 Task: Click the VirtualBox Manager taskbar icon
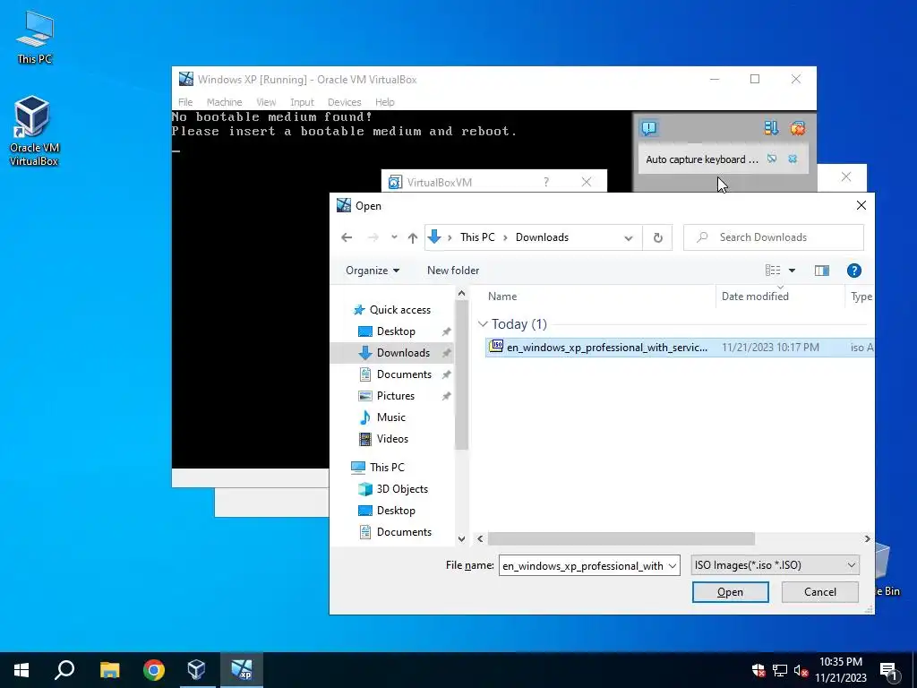[196, 670]
